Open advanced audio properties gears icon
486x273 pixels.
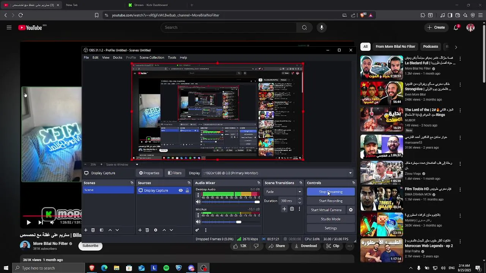[x=197, y=230]
